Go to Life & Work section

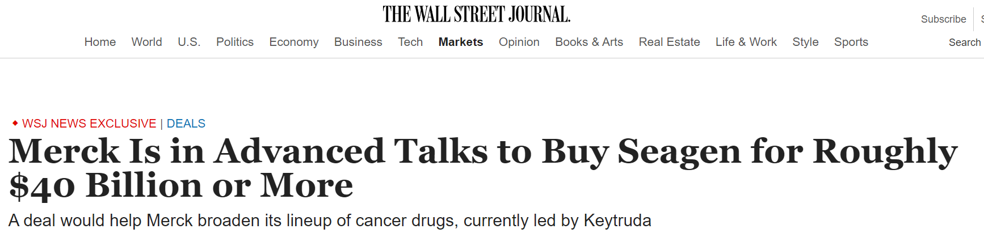click(x=746, y=42)
